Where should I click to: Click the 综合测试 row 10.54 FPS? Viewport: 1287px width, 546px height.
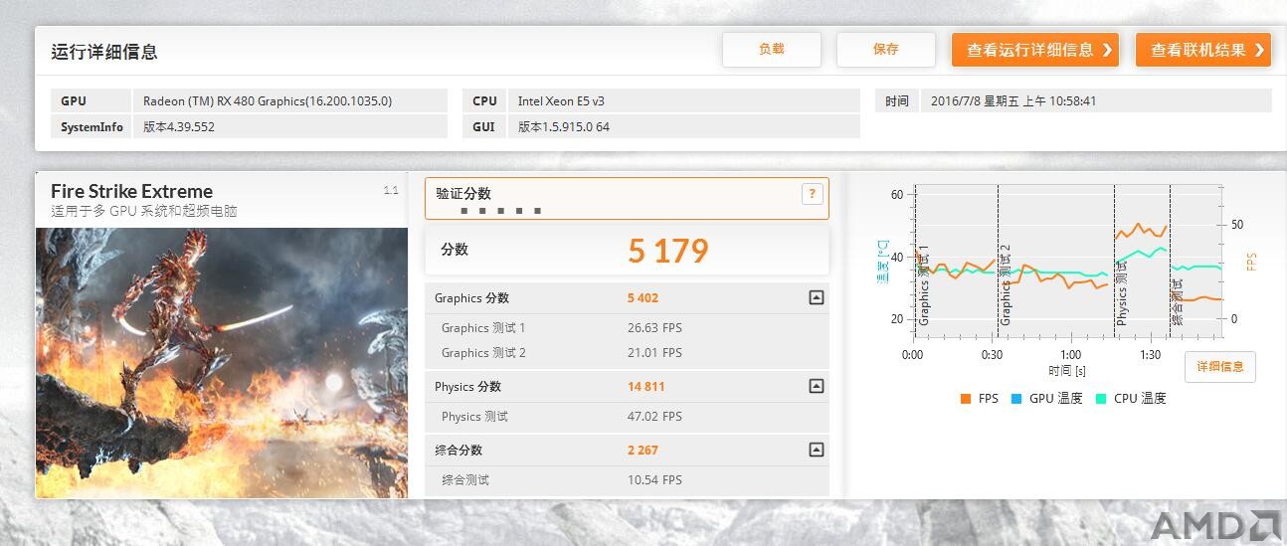pyautogui.click(x=628, y=480)
